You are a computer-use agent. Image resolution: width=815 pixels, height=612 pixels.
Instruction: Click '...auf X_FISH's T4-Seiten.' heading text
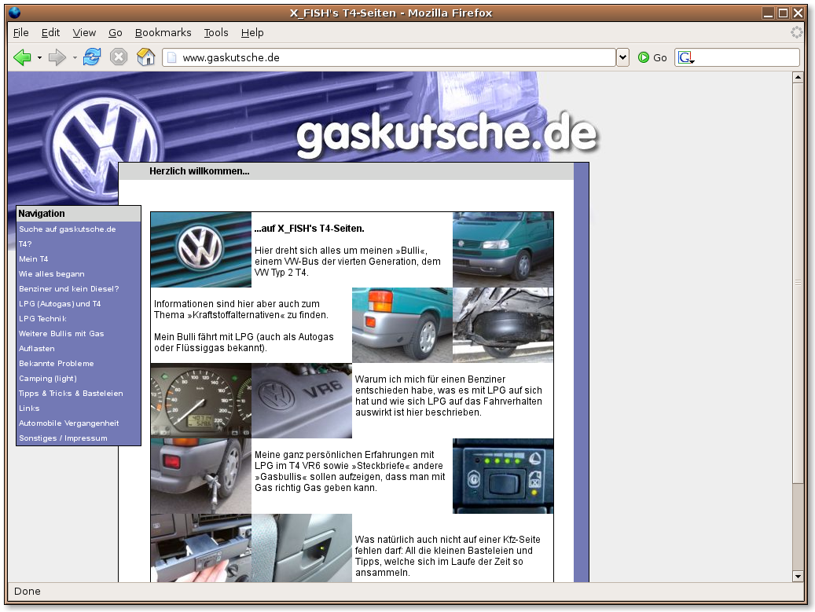coord(310,229)
